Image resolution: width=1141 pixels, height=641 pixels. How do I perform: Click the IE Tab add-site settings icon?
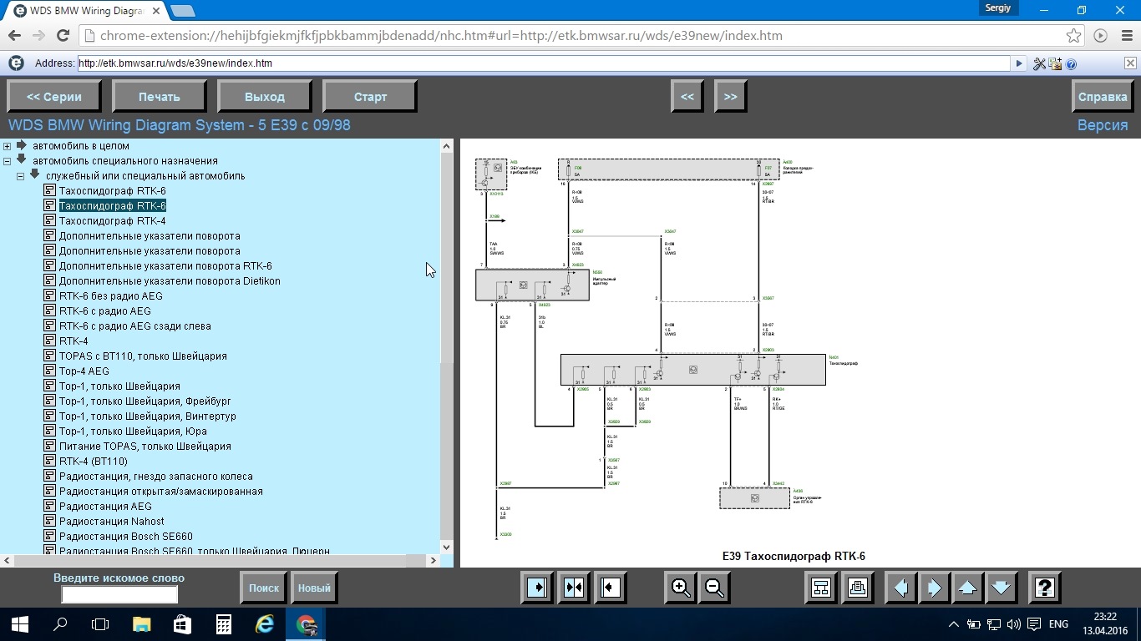[1056, 63]
